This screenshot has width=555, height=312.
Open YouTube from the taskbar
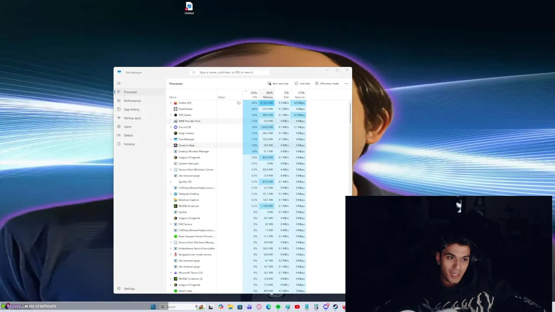pyautogui.click(x=297, y=307)
